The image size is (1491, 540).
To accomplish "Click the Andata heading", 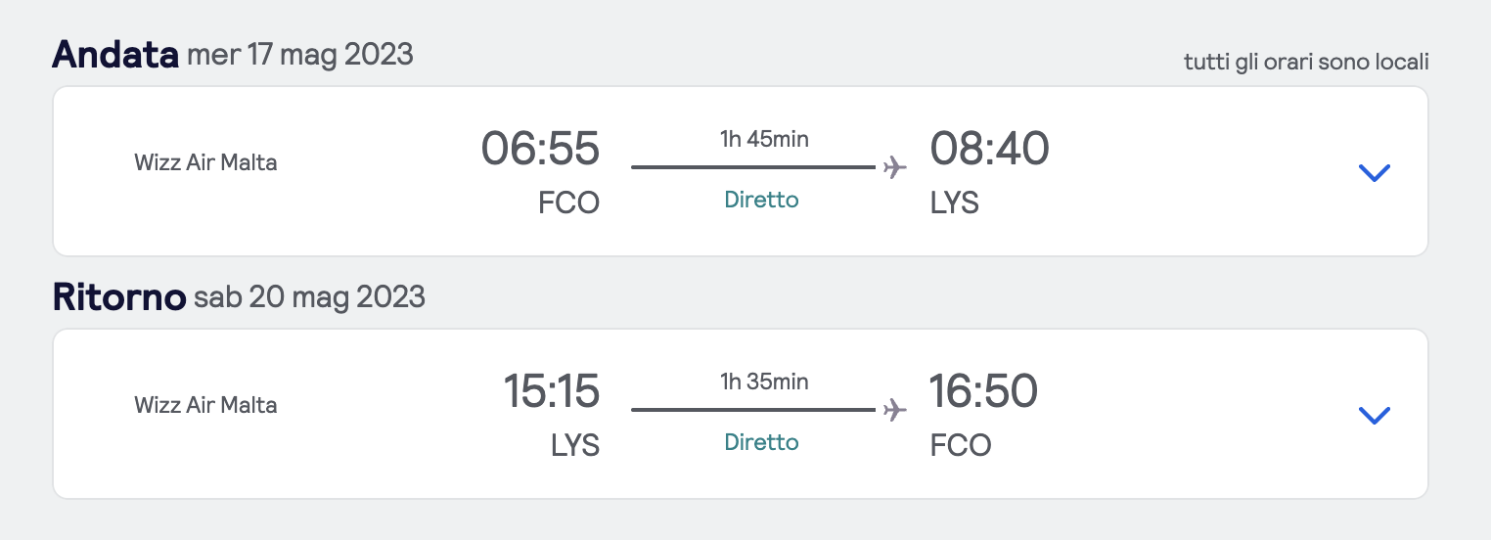I will [x=114, y=54].
